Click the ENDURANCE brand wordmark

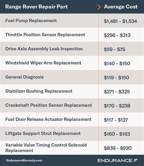point(115,161)
